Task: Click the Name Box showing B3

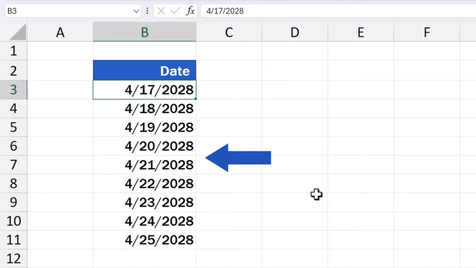Action: click(62, 11)
